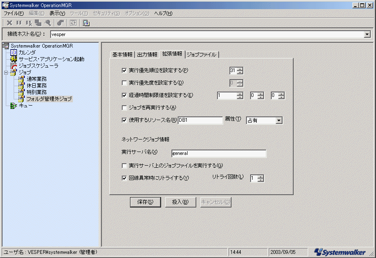Image resolution: width=376 pixels, height=258 pixels.
Task: Select サービス・アプリケーション起動 in the tree
Action: point(52,59)
